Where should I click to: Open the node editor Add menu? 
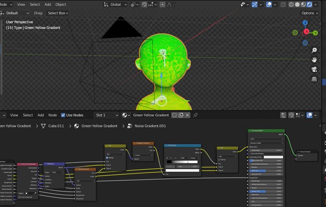point(41,115)
